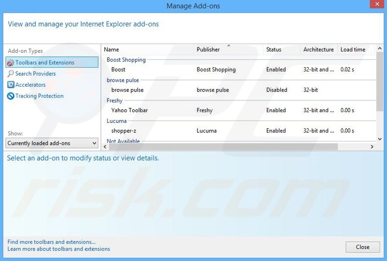Click the vertical scrollbar thumb
Viewport: 387px width, 261px height.
click(380, 81)
